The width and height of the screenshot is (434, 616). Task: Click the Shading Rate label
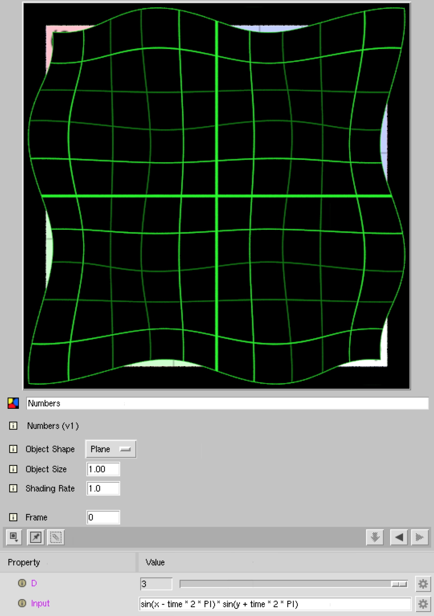(50, 488)
